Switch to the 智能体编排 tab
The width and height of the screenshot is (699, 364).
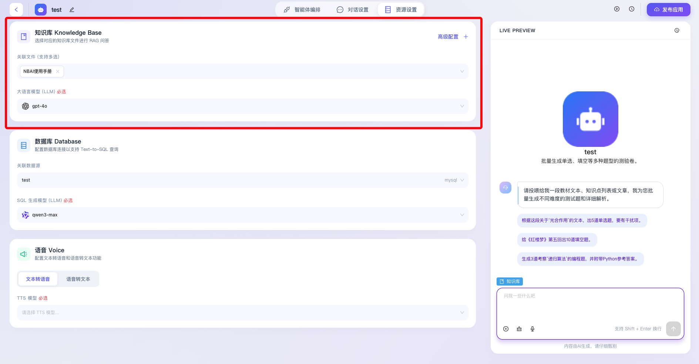302,10
